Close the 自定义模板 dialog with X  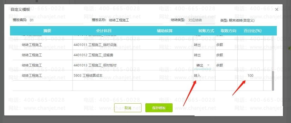277,9
